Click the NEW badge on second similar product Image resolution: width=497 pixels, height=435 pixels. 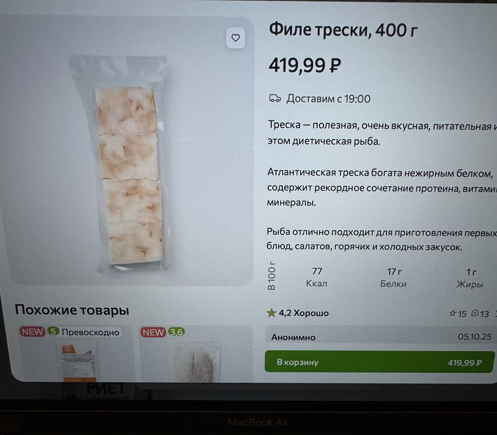pyautogui.click(x=153, y=332)
